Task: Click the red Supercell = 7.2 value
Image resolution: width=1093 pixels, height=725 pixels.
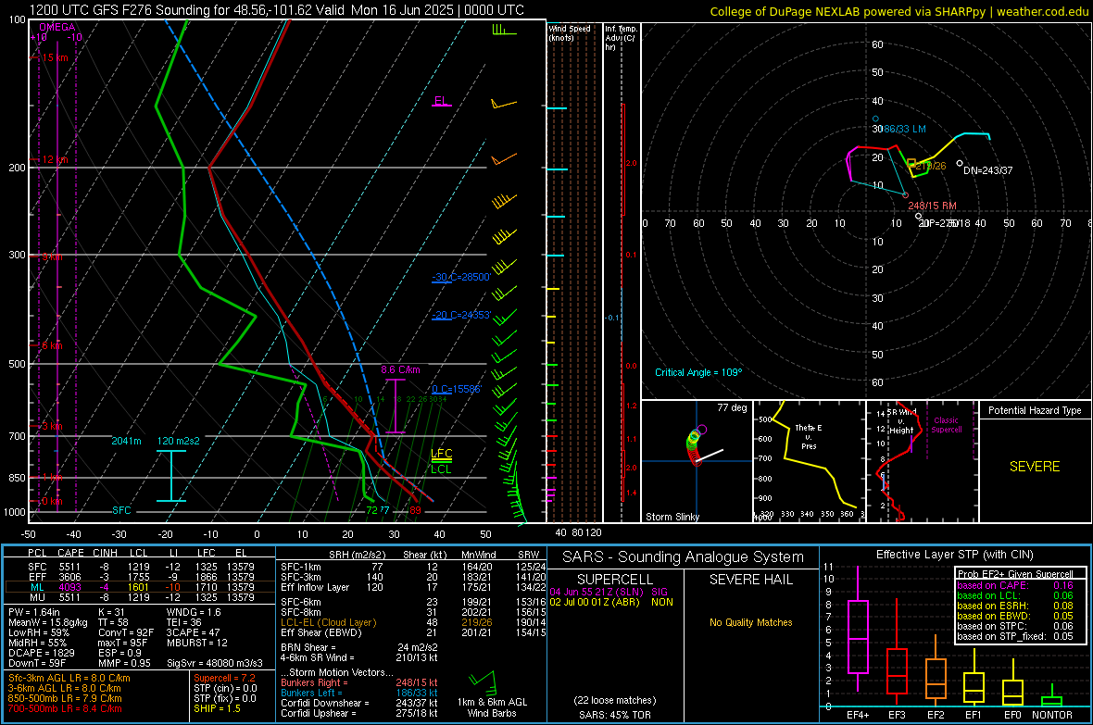Action: coord(224,678)
